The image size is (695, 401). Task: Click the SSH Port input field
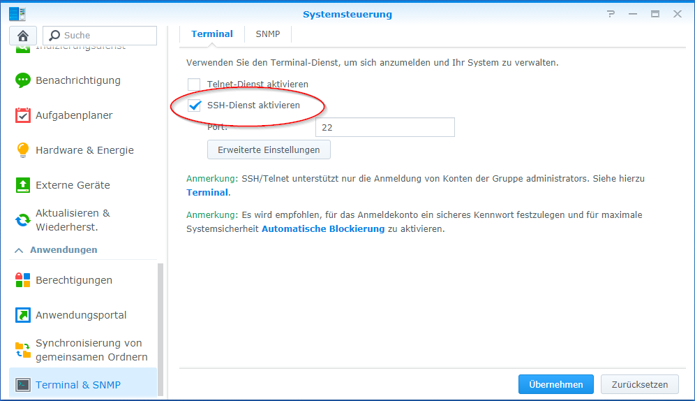click(384, 127)
